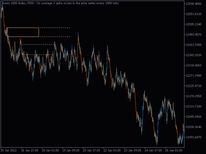Viewport: 206px width, 154px height.
Task: Click the time label '18 Jan 01:30'
Action: 50,150
